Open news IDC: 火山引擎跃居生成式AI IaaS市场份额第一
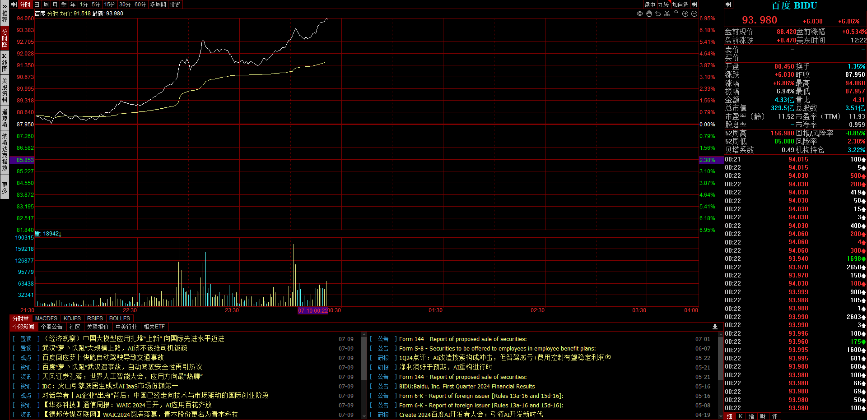 click(x=110, y=386)
